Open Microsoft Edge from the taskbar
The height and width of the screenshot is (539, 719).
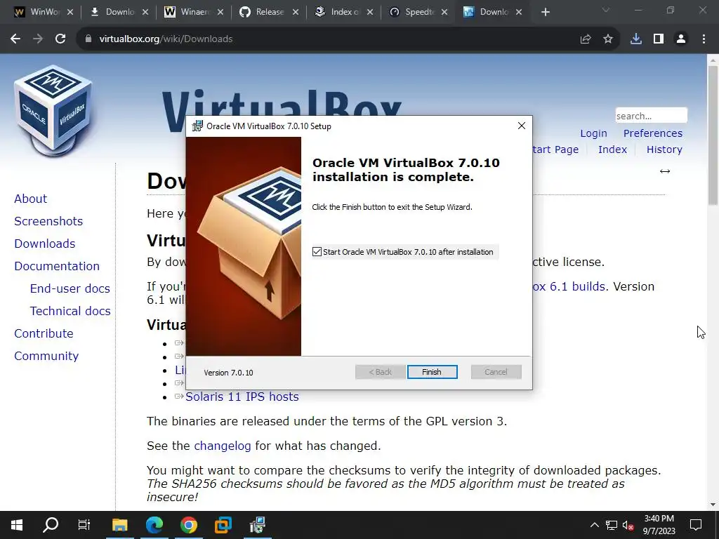coord(154,524)
